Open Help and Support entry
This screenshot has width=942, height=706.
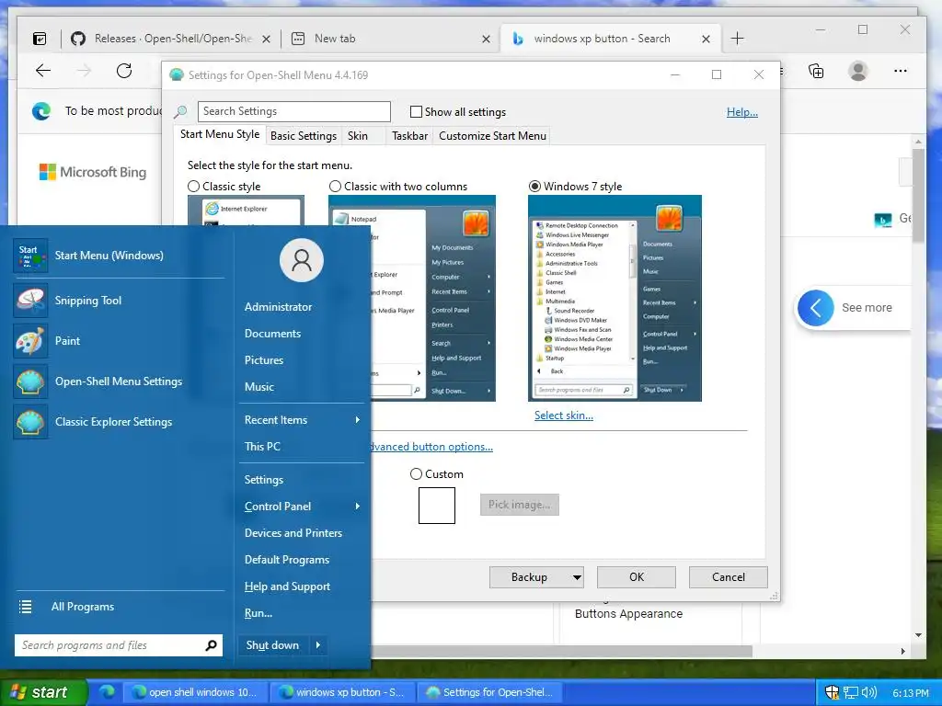pyautogui.click(x=287, y=586)
